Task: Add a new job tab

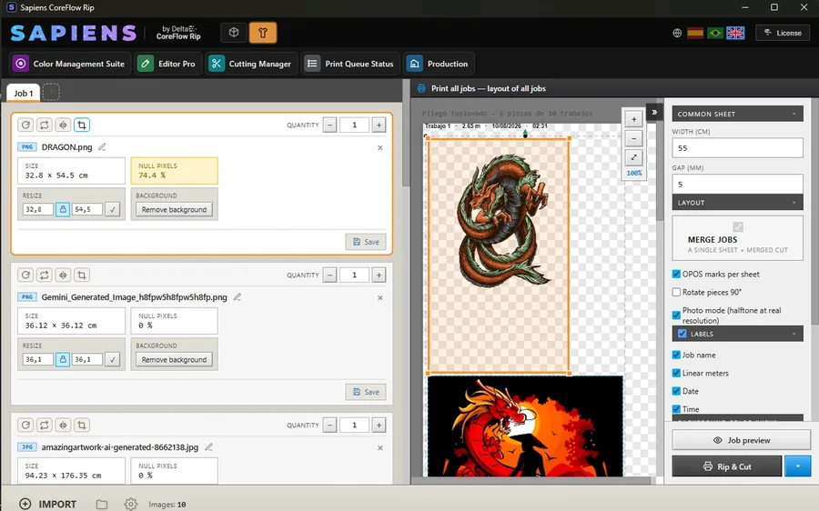Action: click(x=51, y=92)
